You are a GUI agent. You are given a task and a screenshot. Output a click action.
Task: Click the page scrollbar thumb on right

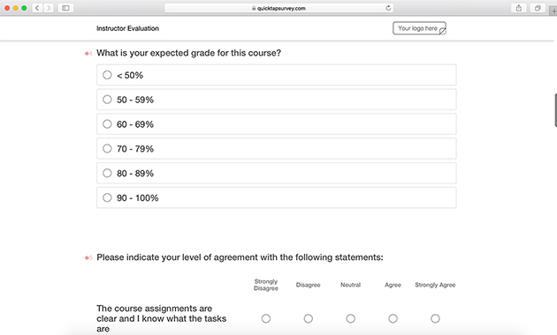[x=555, y=110]
